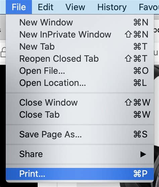Open the Favourites menu
Viewport: 159px width, 187px height.
pos(149,7)
